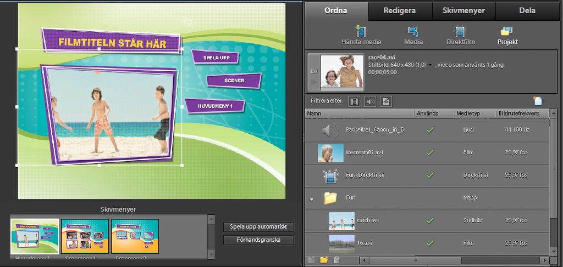Click the used checkmark for catch.avi
Image resolution: width=563 pixels, height=267 pixels.
click(x=430, y=220)
